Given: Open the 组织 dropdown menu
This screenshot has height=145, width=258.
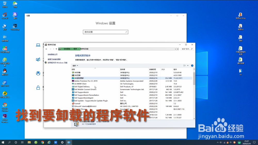Looking at the screenshot, I should [x=75, y=66].
